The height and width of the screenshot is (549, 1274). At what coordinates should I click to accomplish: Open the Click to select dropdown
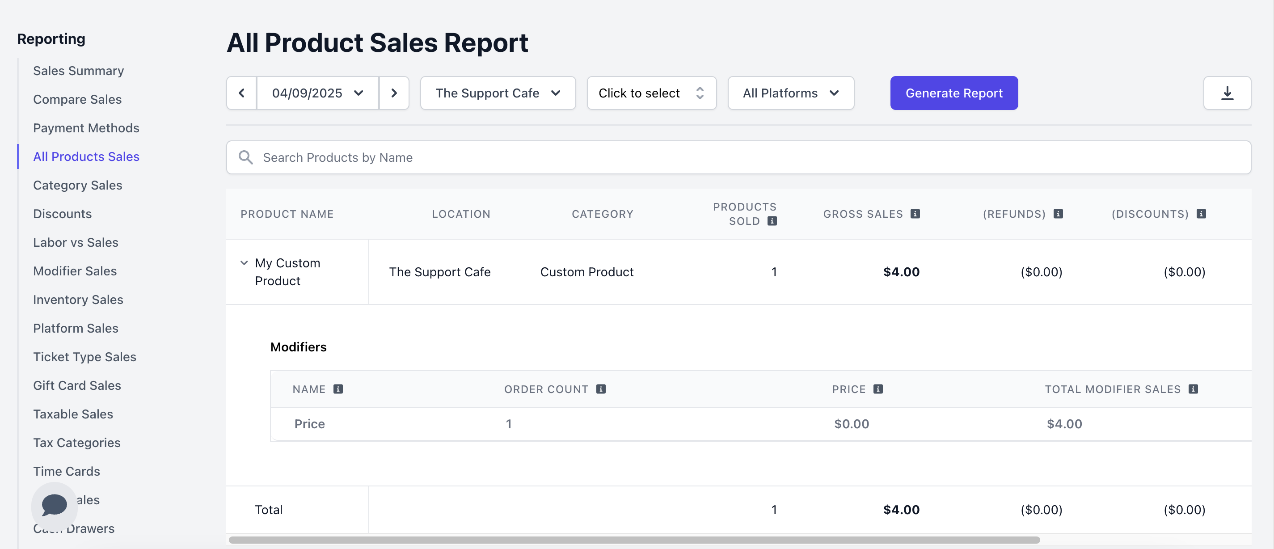point(651,93)
